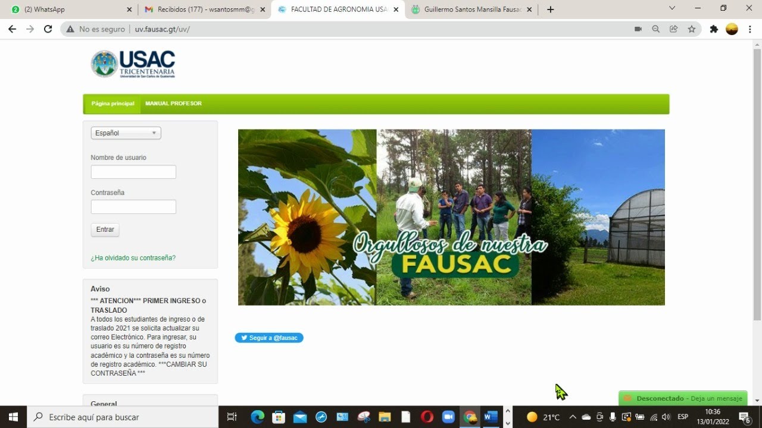The height and width of the screenshot is (428, 762).
Task: Open the zoom level icon in address bar
Action: (656, 29)
